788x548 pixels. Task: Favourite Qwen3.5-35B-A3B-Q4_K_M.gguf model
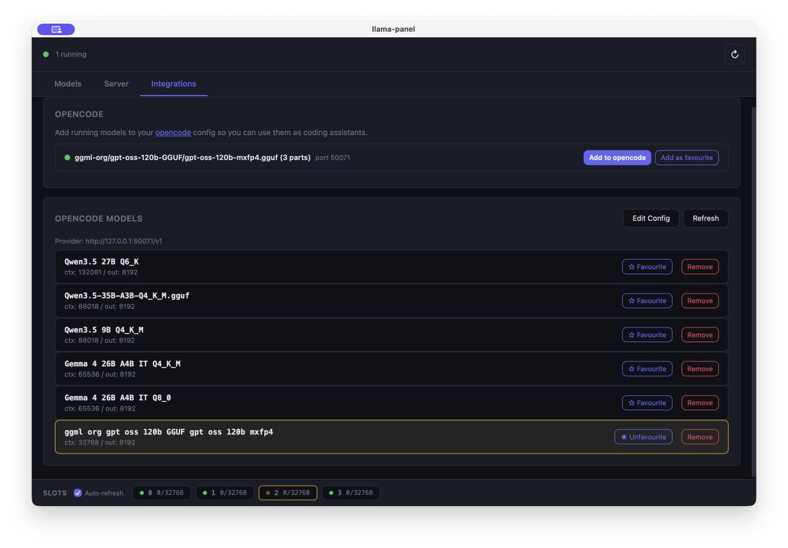pos(647,301)
